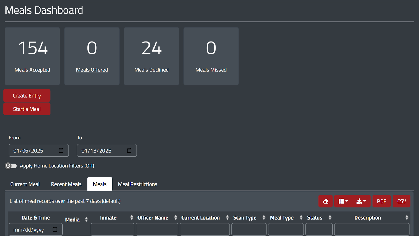Click the Date & Time filter input

click(x=36, y=229)
